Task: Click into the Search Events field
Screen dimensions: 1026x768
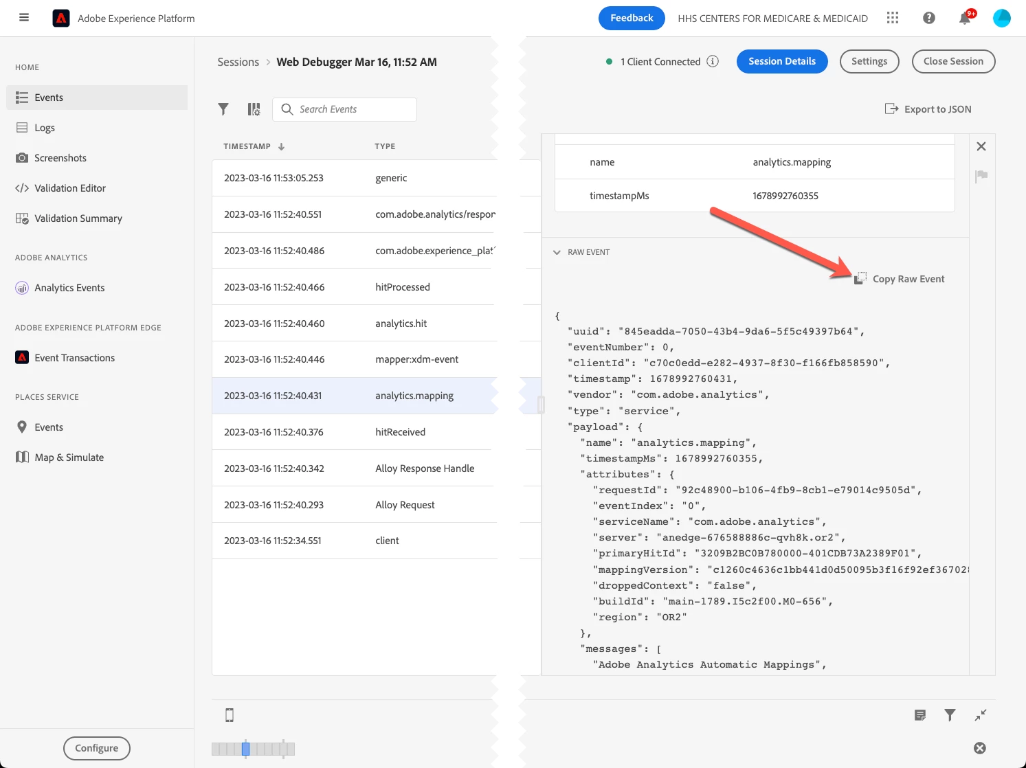Action: click(345, 109)
